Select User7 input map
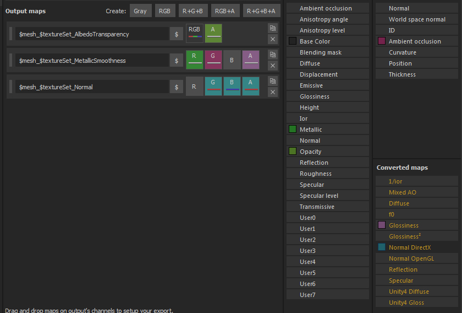Image resolution: width=462 pixels, height=313 pixels. (x=328, y=295)
